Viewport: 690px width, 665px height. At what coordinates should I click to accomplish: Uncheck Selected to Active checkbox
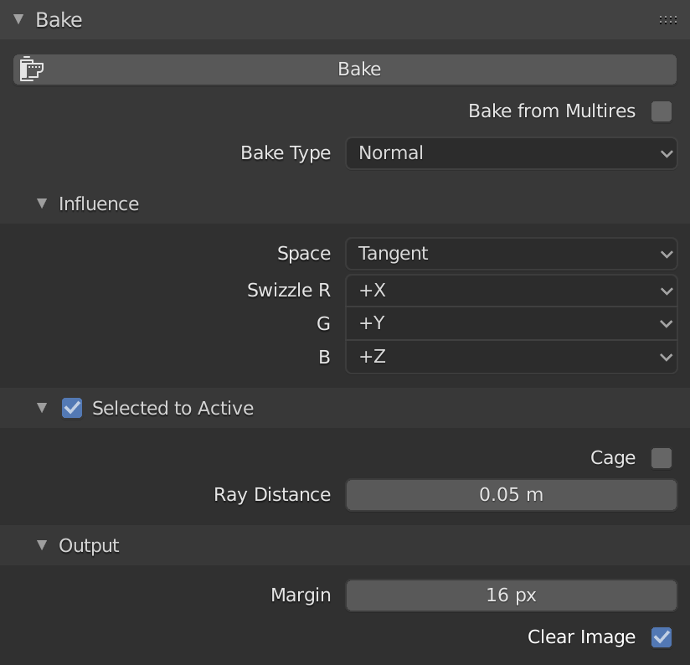click(x=72, y=408)
